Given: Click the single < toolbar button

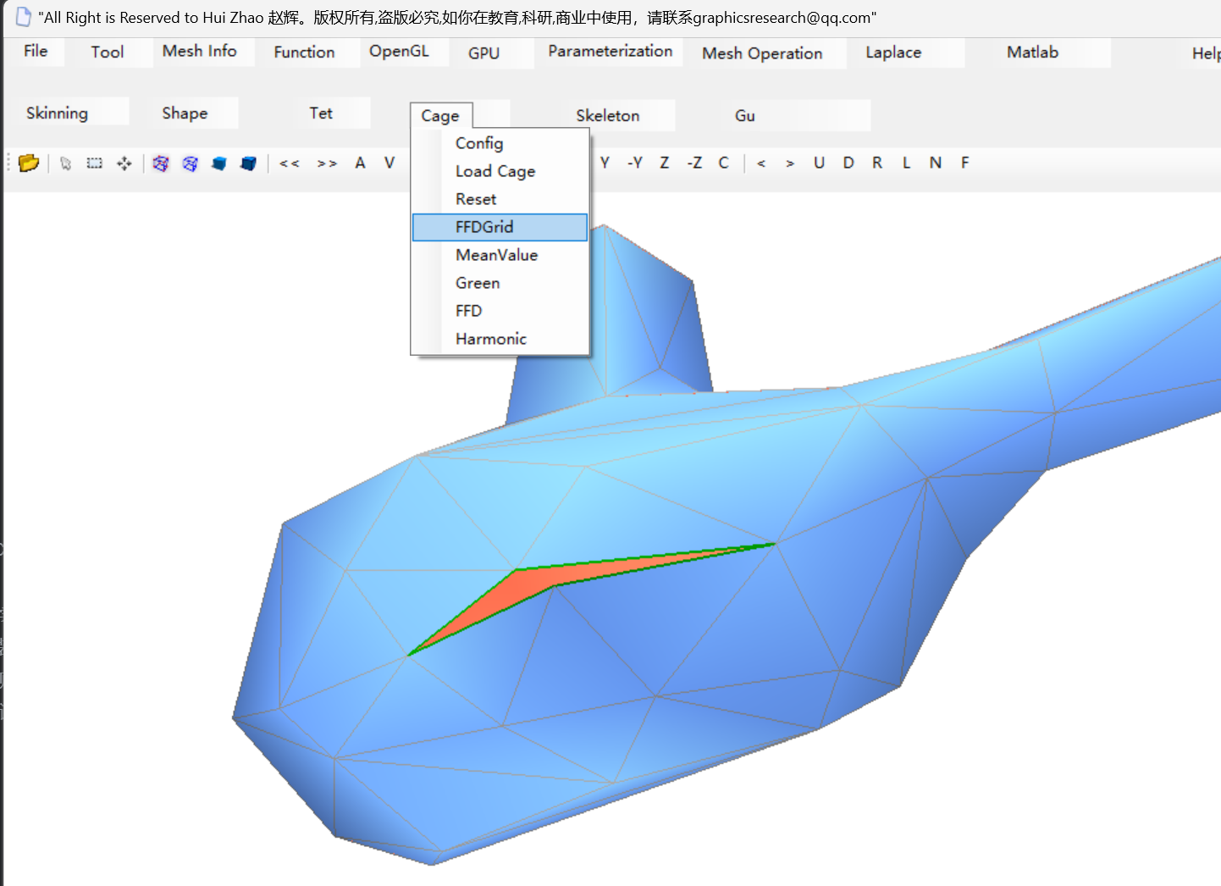Looking at the screenshot, I should 761,163.
